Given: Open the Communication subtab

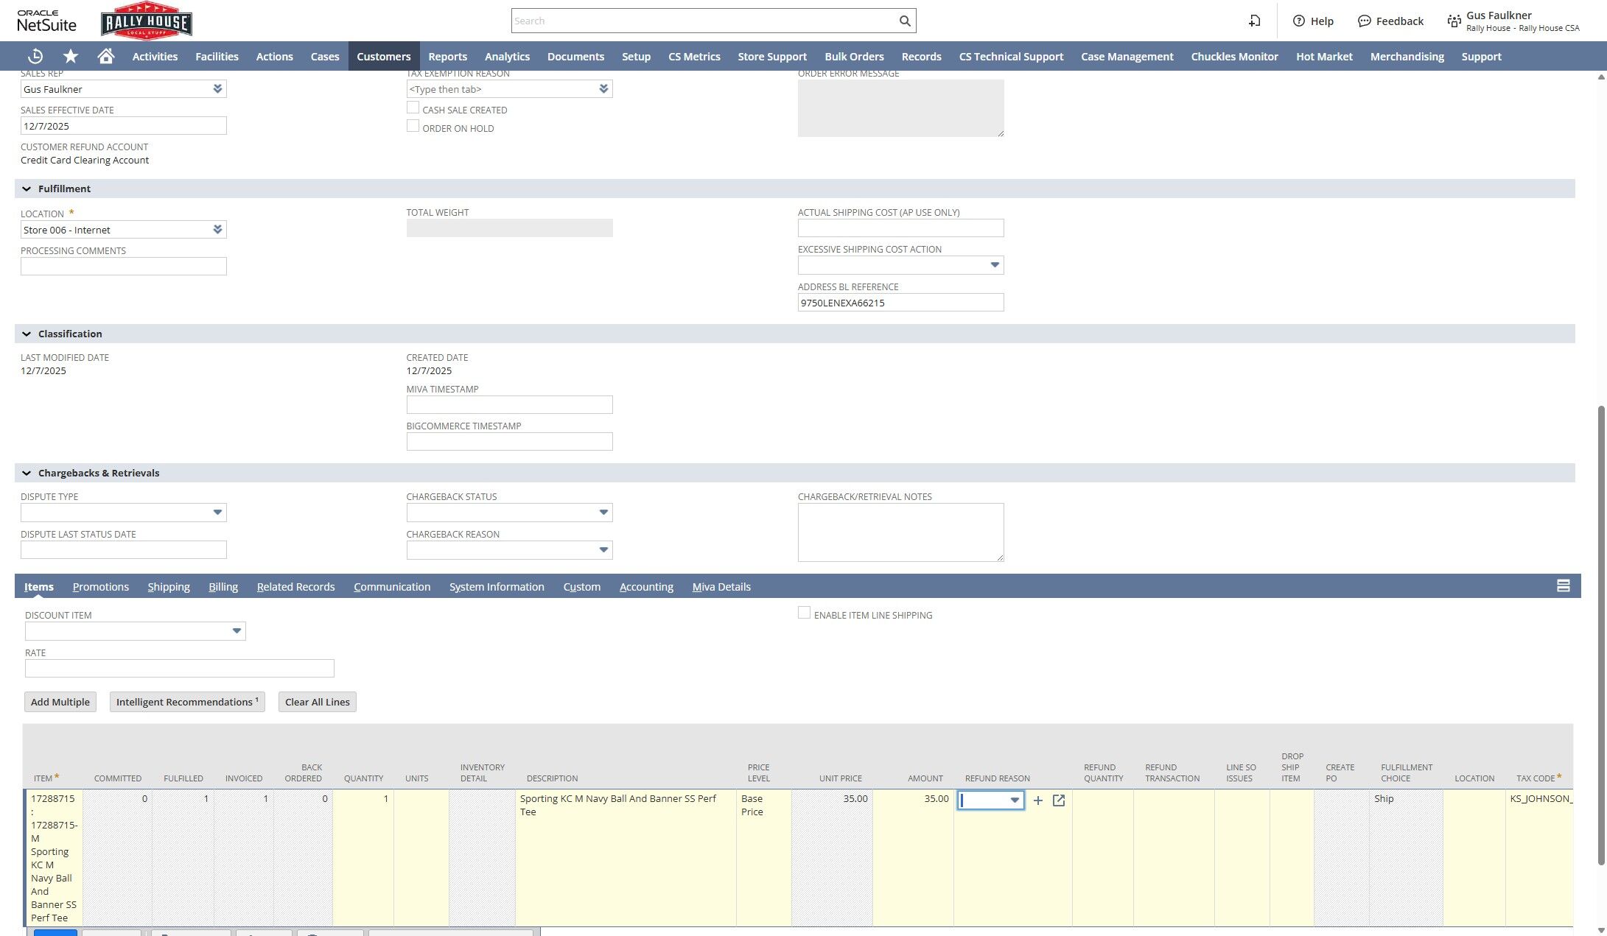Looking at the screenshot, I should [x=392, y=587].
